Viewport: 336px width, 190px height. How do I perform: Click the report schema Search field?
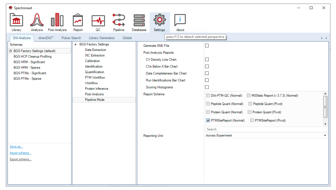266,129
